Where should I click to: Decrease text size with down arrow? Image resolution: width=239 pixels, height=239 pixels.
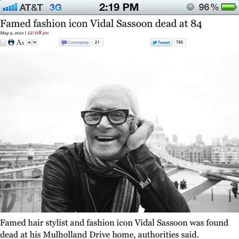pos(35,42)
